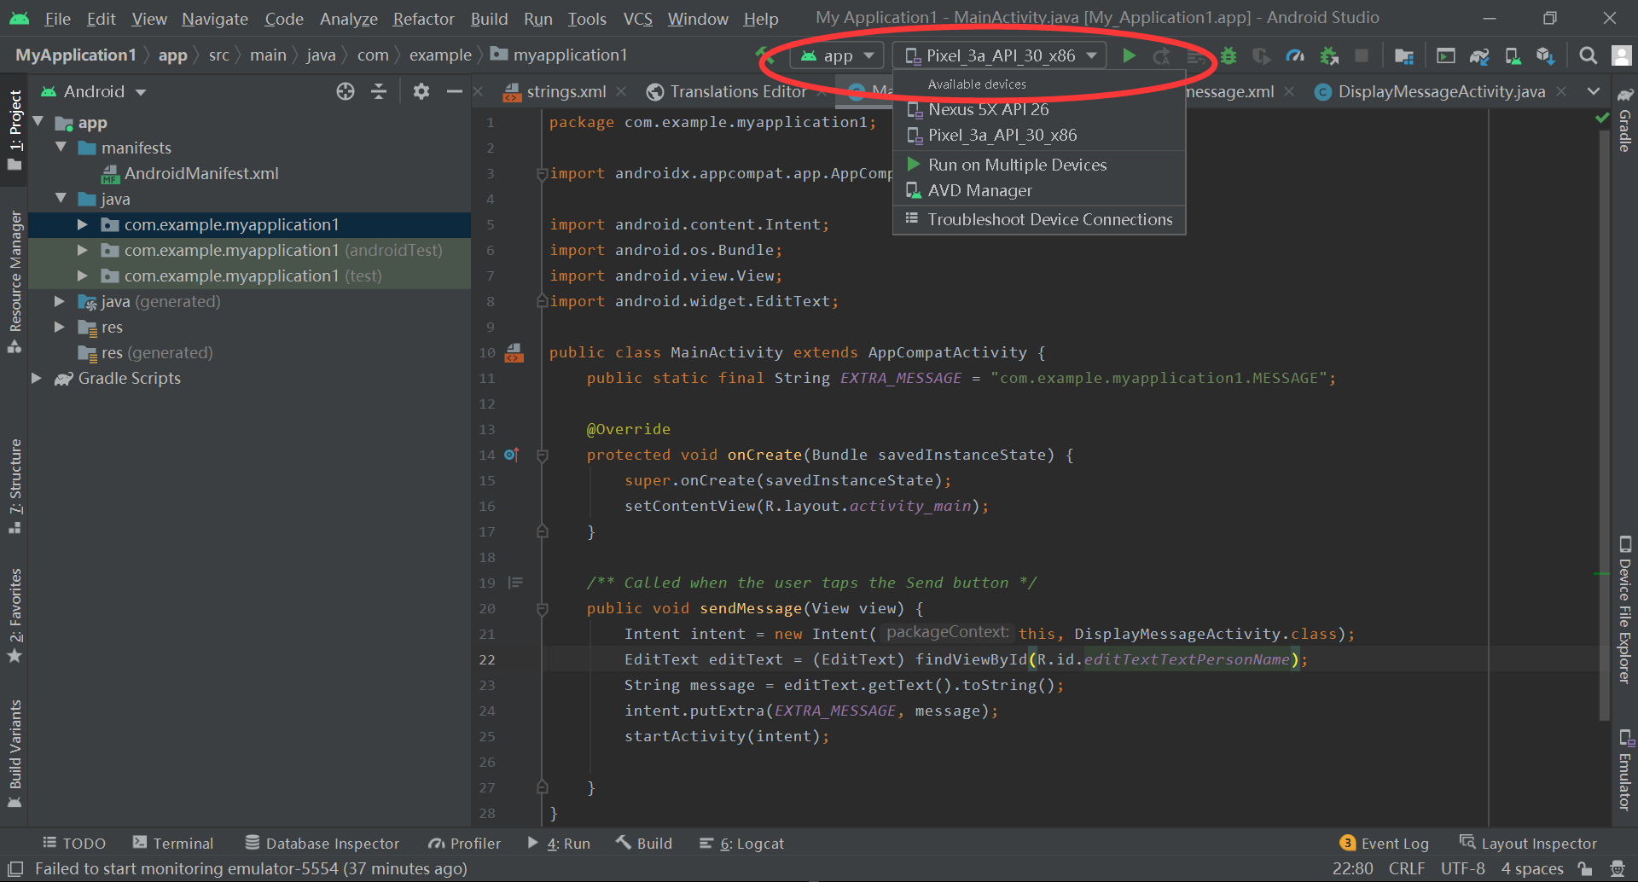The height and width of the screenshot is (882, 1638).
Task: Open Emulator side tab
Action: [1625, 770]
